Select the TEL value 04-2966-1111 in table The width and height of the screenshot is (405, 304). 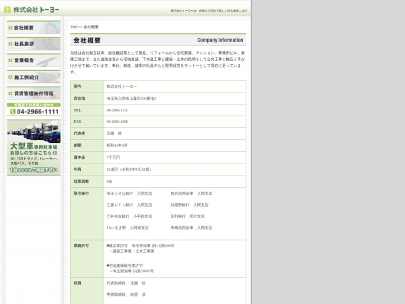117,110
